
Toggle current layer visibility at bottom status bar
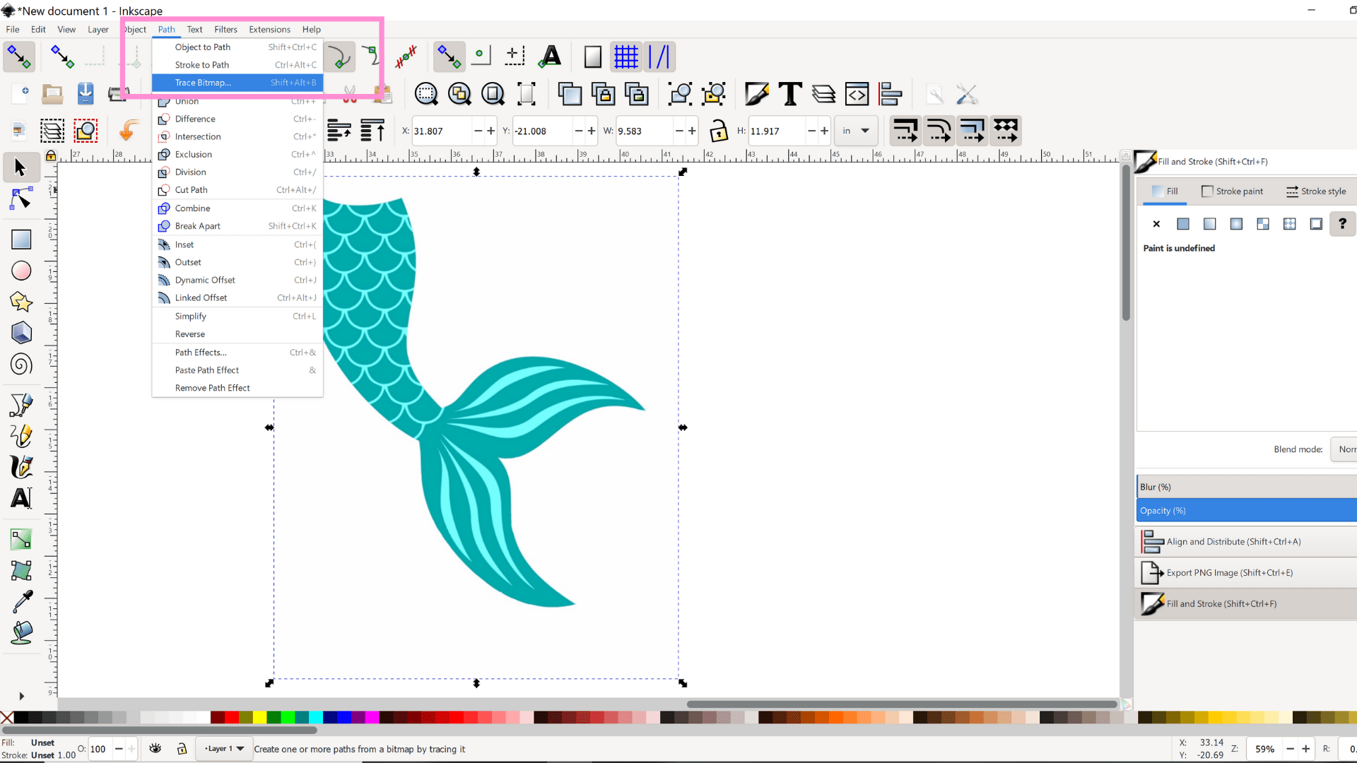[155, 749]
